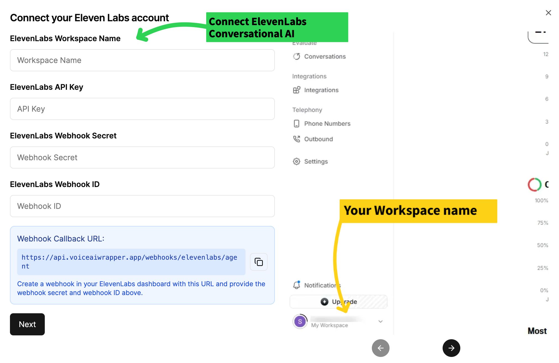559x363 pixels.
Task: Open the Outbound menu item
Action: (x=313, y=139)
